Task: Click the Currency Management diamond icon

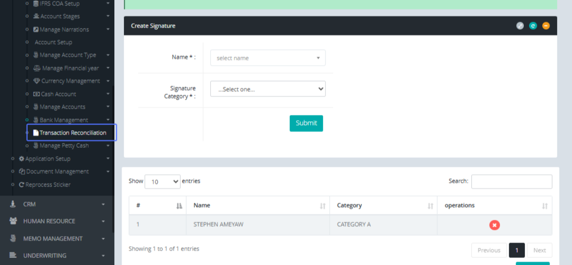Action: point(37,81)
